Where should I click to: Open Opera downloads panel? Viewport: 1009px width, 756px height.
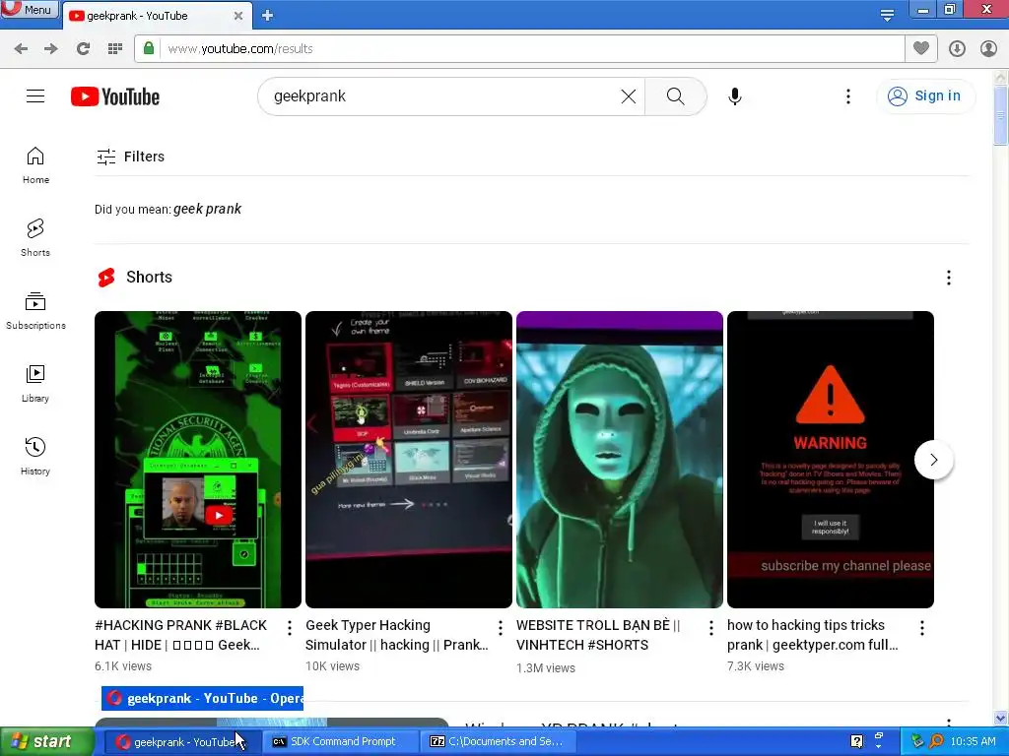tap(957, 49)
